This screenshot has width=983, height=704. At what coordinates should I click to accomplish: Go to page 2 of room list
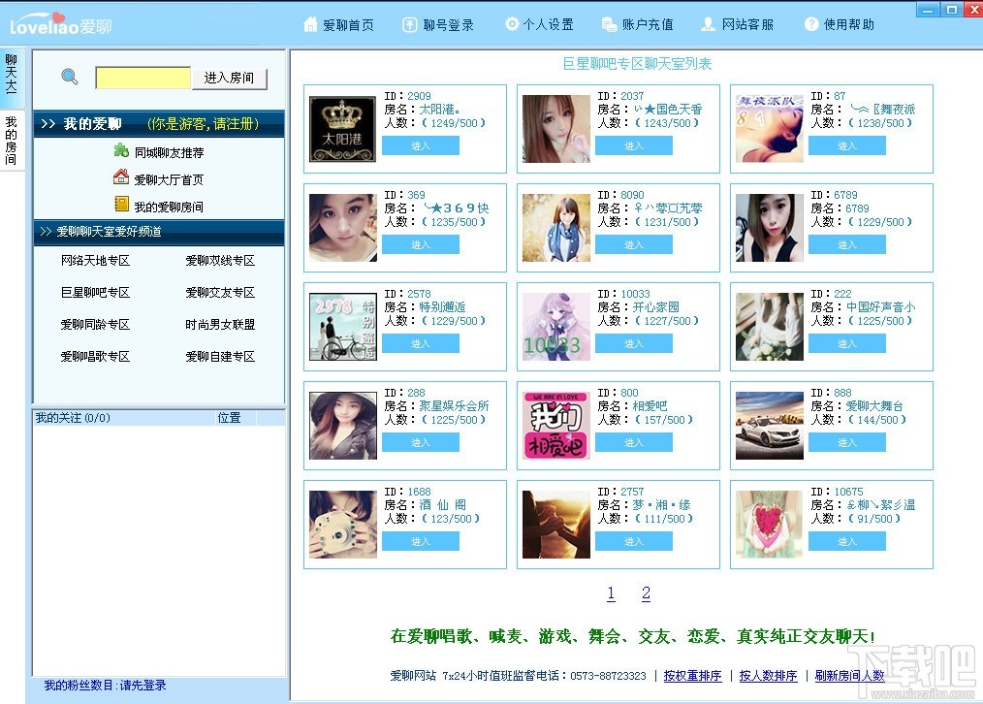(646, 593)
